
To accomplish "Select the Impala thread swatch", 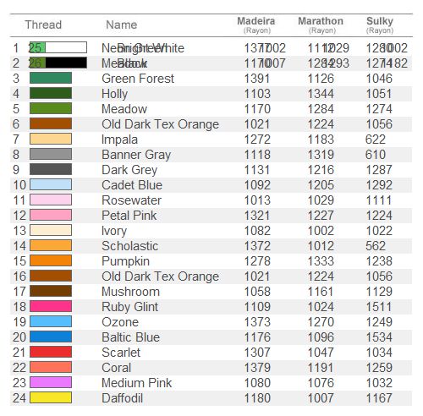I will [x=51, y=139].
